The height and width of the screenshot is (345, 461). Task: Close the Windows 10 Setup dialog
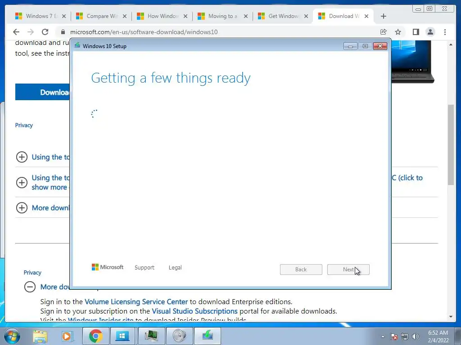[380, 46]
